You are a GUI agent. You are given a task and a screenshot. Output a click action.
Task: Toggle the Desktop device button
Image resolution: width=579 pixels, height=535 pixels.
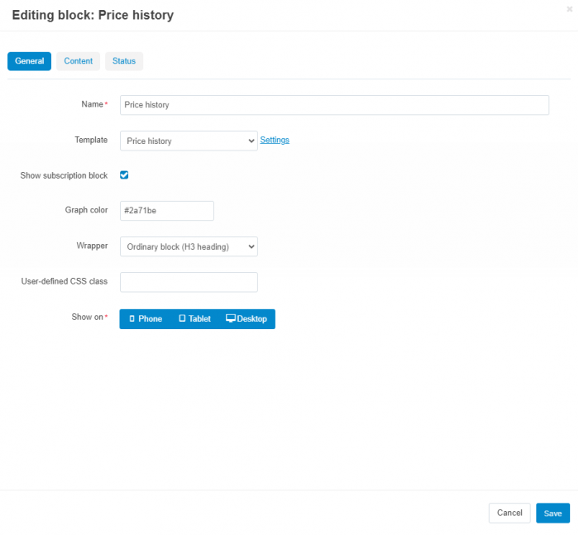coord(246,319)
